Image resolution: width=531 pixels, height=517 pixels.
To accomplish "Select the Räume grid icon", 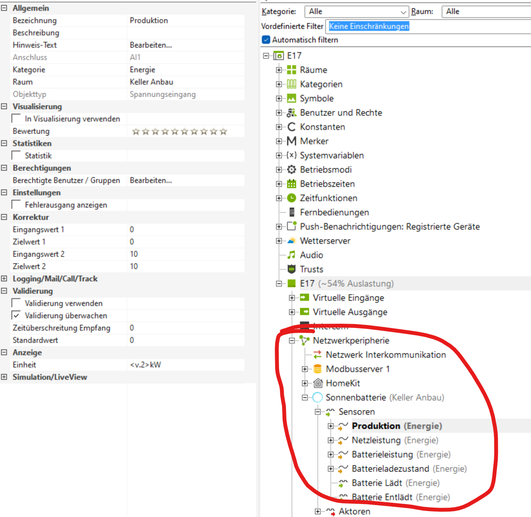I will click(292, 70).
